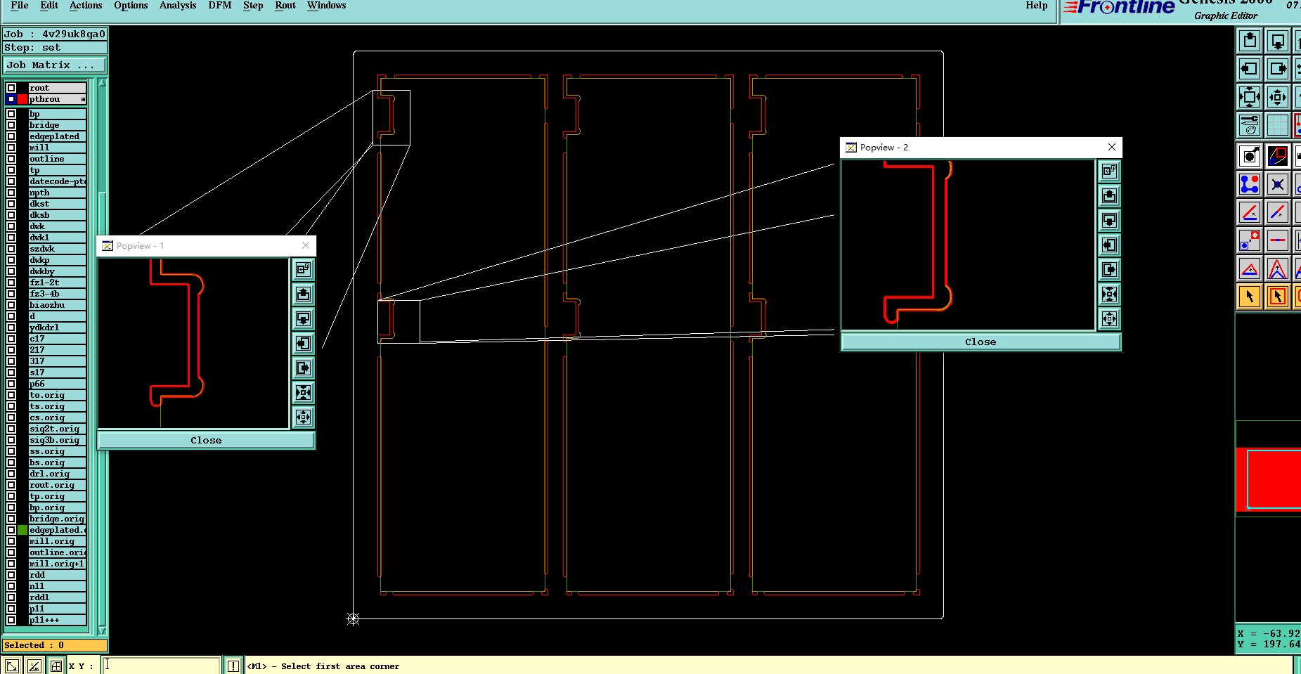Toggle the checkbox for biaozhu layer
1301x674 pixels.
(x=11, y=305)
